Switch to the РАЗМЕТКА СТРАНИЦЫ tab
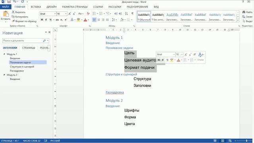Screen dimensions: 254x143 click(x=75, y=7)
